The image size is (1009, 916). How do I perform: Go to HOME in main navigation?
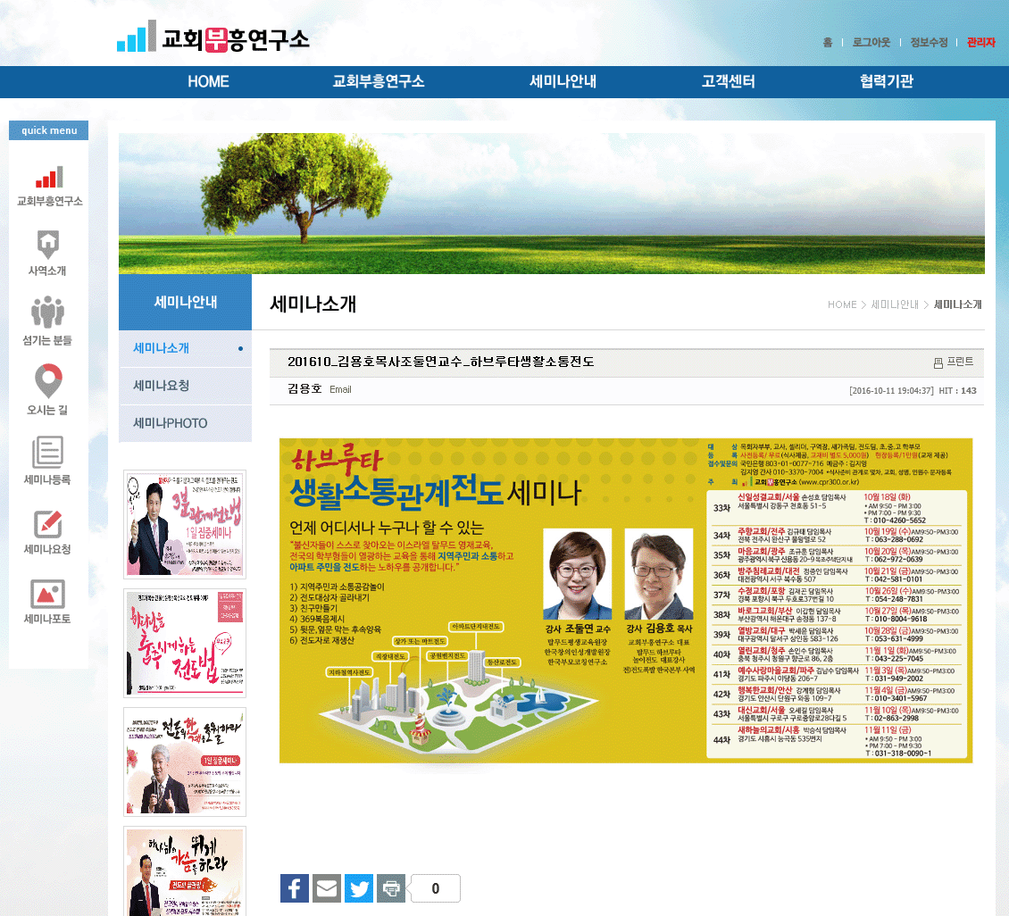point(208,82)
